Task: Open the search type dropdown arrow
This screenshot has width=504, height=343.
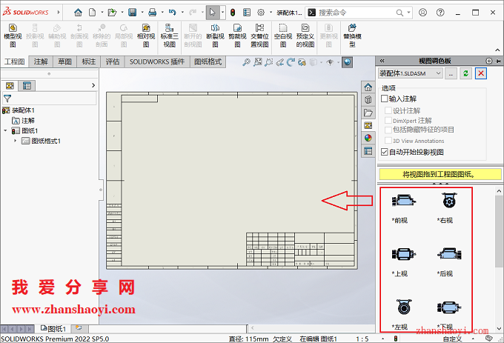Action: coord(408,13)
